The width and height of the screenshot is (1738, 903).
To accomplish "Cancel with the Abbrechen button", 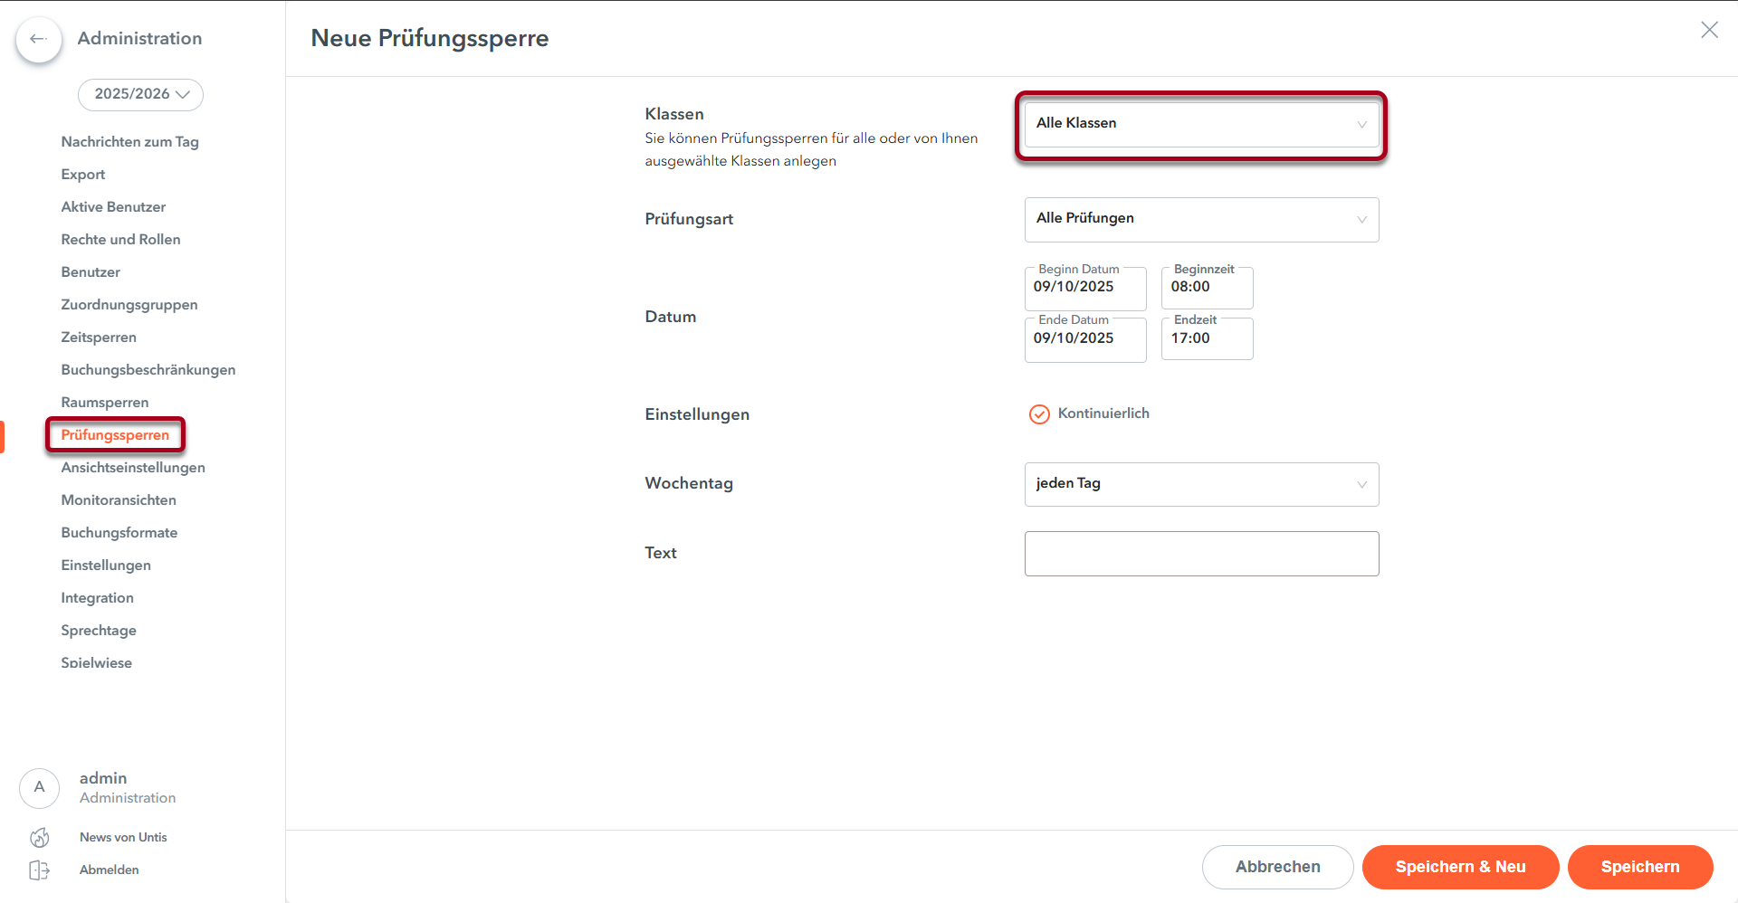I will (1277, 867).
